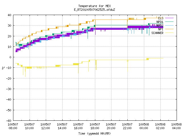Click the orange NPI vertical drop at 18:00
182x136 pixels.
pyautogui.click(x=96, y=25)
